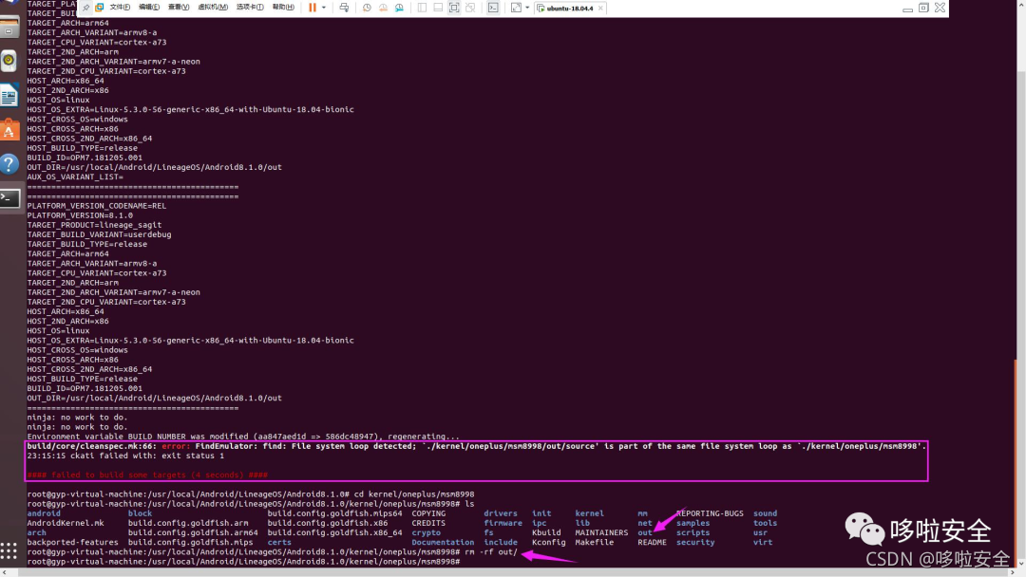Viewport: 1026px width, 577px height.
Task: Click the 'Kconfig' file name
Action: [x=549, y=543]
